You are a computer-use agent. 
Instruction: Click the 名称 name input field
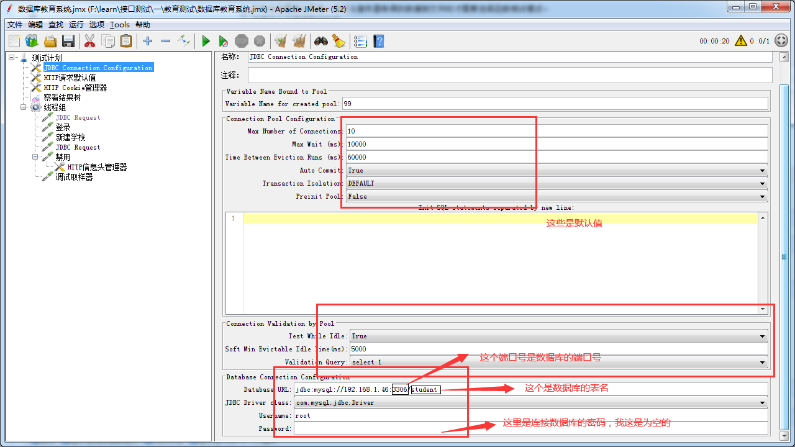tap(510, 56)
